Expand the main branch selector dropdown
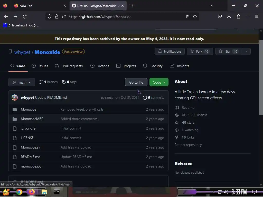 tap(22, 82)
